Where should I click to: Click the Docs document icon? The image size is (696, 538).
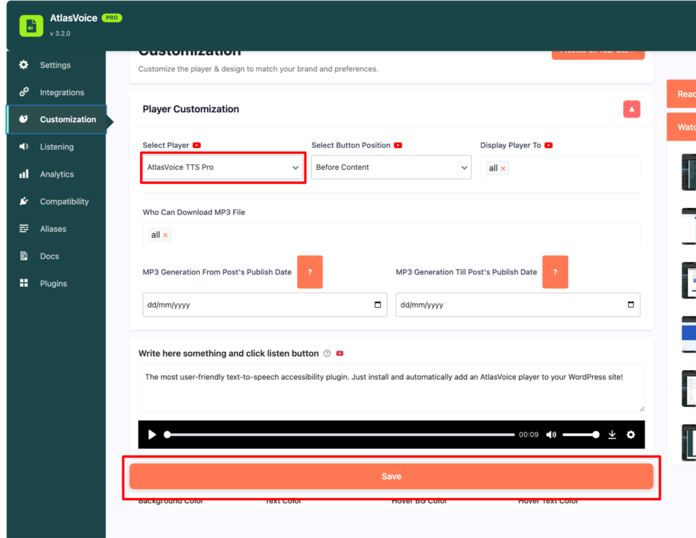24,256
